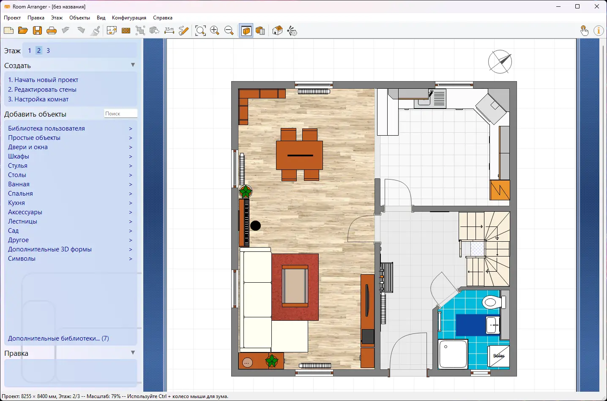This screenshot has height=401, width=607.
Task: Click 3. Настройка комнат
Action: point(38,99)
